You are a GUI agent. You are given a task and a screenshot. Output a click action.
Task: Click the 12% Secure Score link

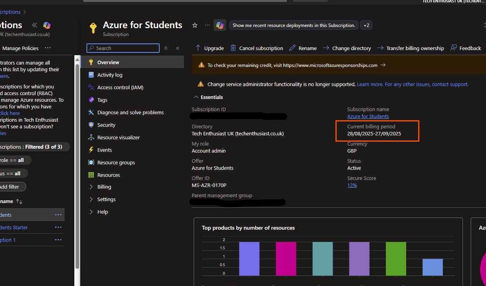pos(352,185)
